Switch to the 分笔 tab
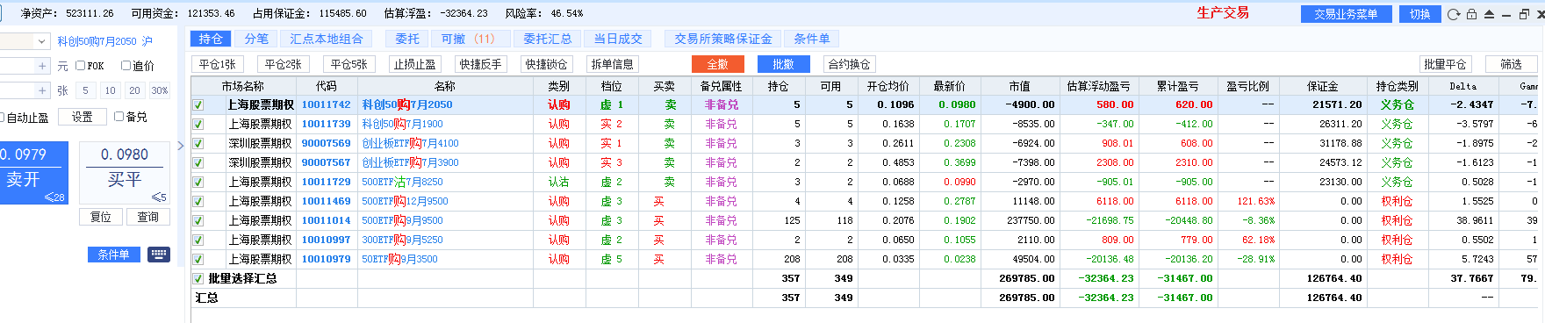Viewport: 1545px width, 323px height. [x=256, y=39]
